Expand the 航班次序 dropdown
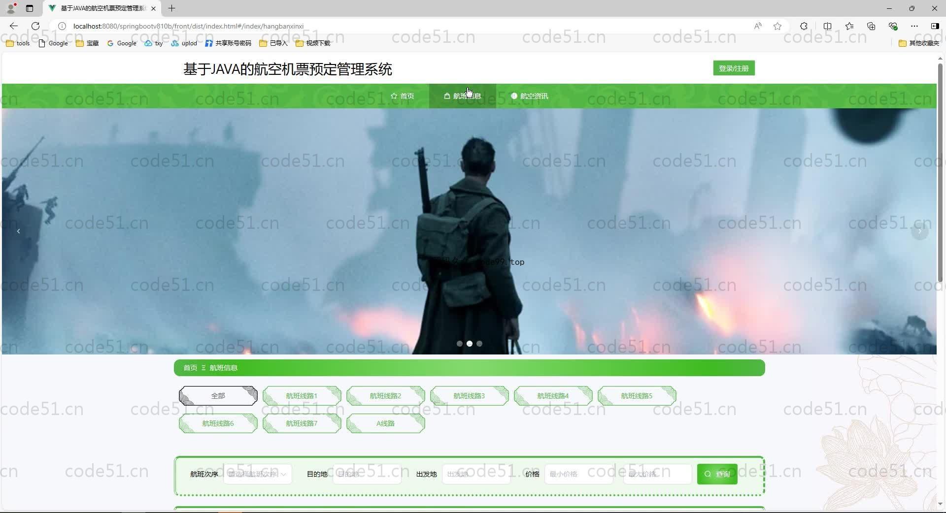 click(x=258, y=474)
